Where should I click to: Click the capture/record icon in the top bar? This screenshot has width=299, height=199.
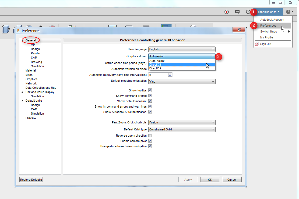(226, 12)
